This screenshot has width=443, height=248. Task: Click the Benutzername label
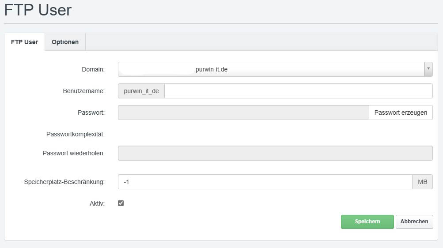(83, 91)
